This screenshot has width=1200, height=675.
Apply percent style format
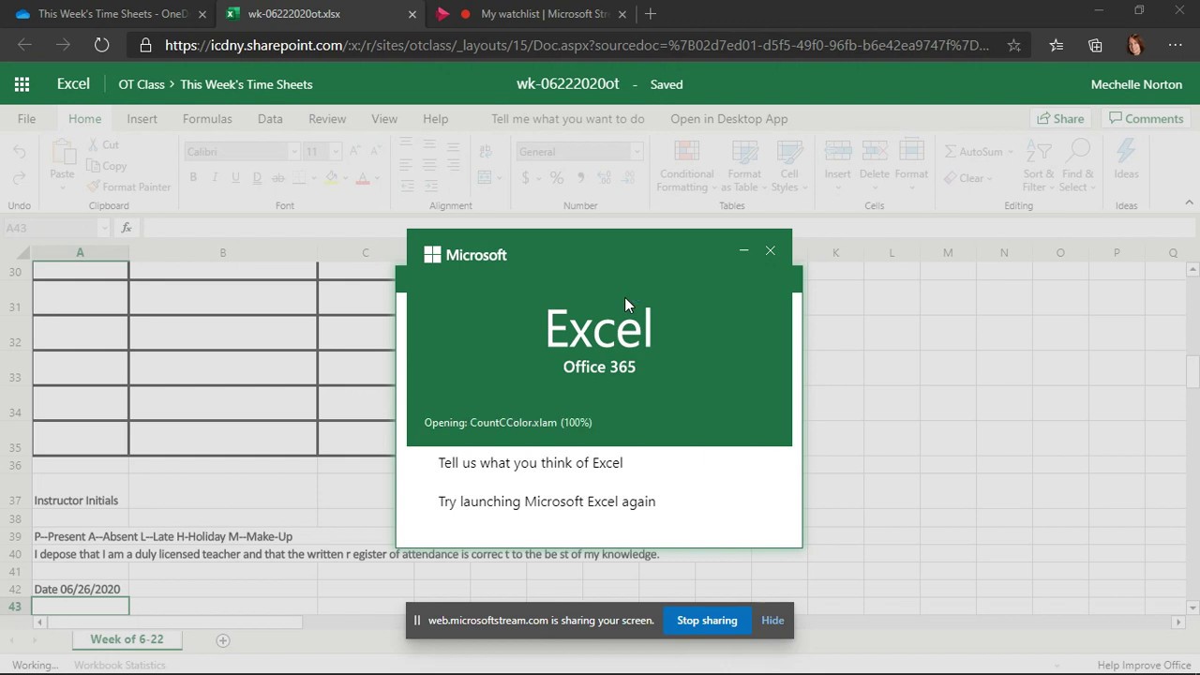556,178
